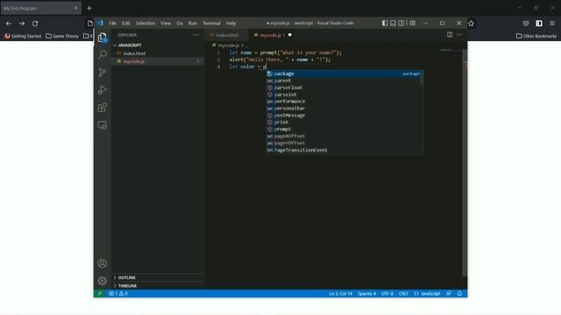Change the CRLF end of line sequence
The width and height of the screenshot is (561, 315).
tap(403, 294)
